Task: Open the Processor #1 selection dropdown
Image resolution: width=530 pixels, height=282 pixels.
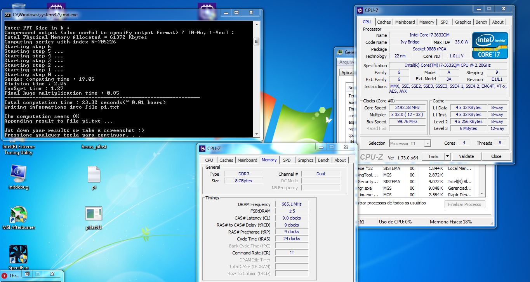Action: tap(410, 143)
